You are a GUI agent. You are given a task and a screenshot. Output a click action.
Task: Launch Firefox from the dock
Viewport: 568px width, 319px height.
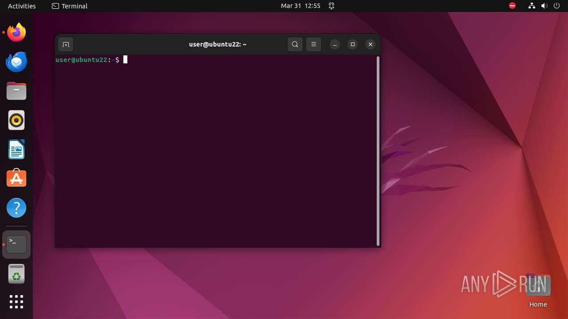16,32
